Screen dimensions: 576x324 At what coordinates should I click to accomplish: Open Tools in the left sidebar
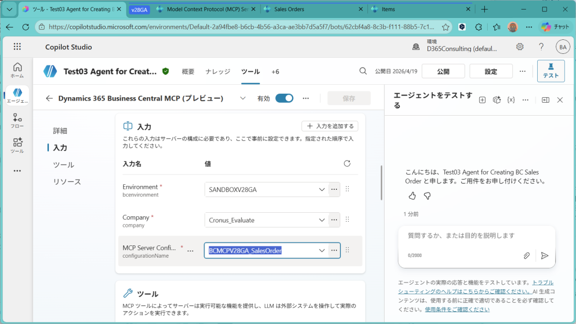coord(17,145)
